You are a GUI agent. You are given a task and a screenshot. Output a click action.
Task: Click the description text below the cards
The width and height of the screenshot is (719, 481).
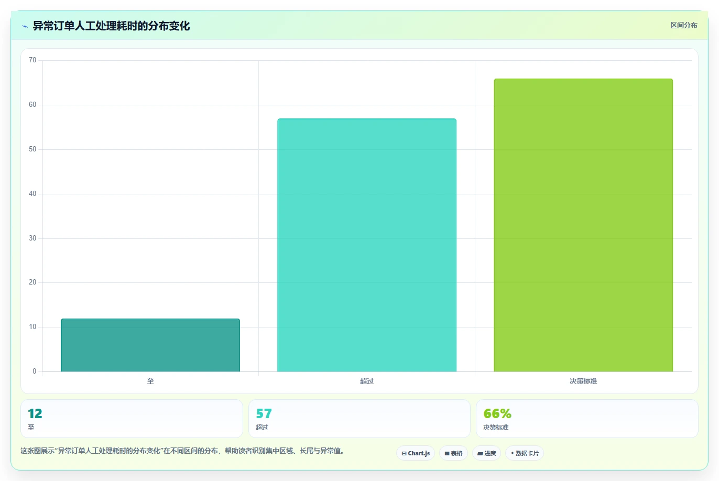[182, 451]
